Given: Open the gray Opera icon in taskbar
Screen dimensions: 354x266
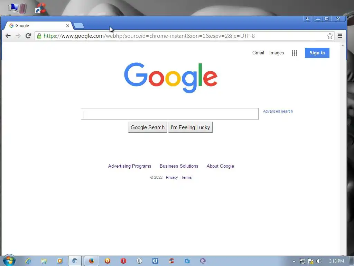Looking at the screenshot, I should [x=139, y=261].
